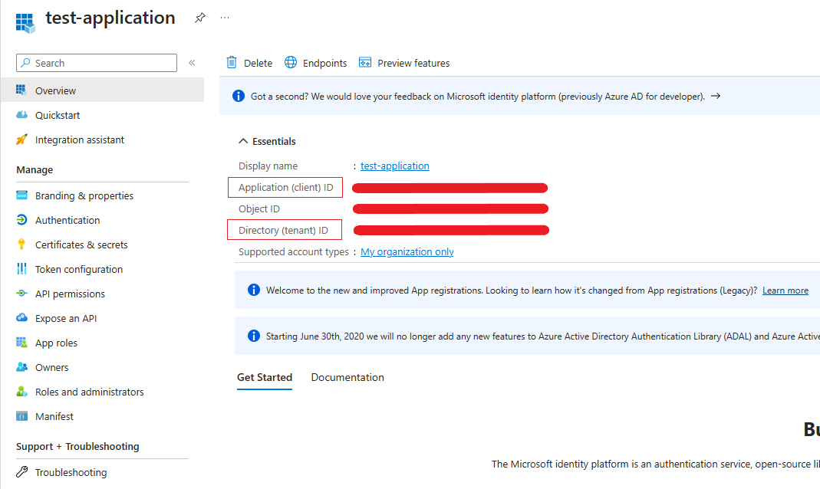Click the Authentication circular arrow icon
The width and height of the screenshot is (820, 489).
pos(21,220)
